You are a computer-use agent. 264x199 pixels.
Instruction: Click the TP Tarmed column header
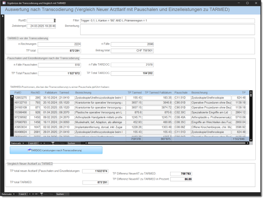[x=135, y=93]
